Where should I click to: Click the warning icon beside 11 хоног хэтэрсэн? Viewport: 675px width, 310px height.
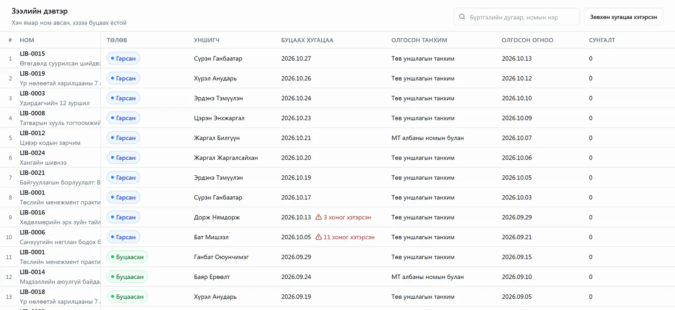pyautogui.click(x=319, y=237)
